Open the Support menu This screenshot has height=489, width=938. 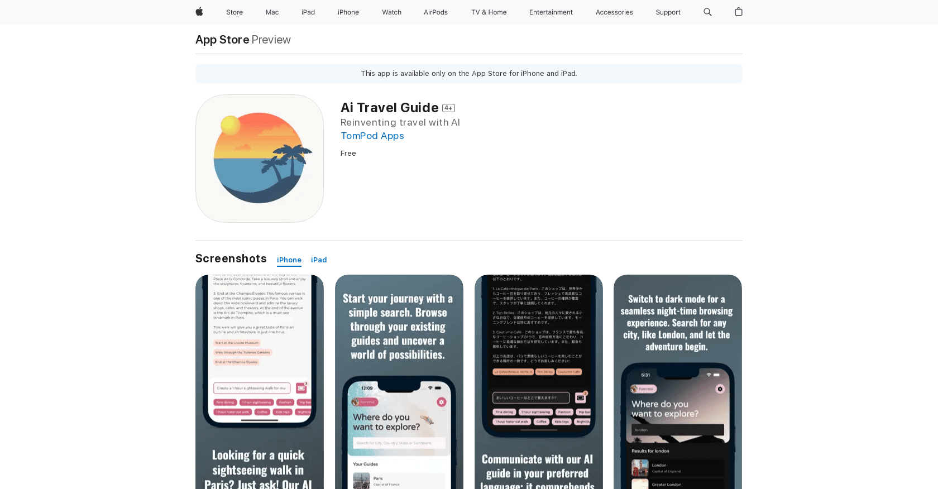point(668,12)
